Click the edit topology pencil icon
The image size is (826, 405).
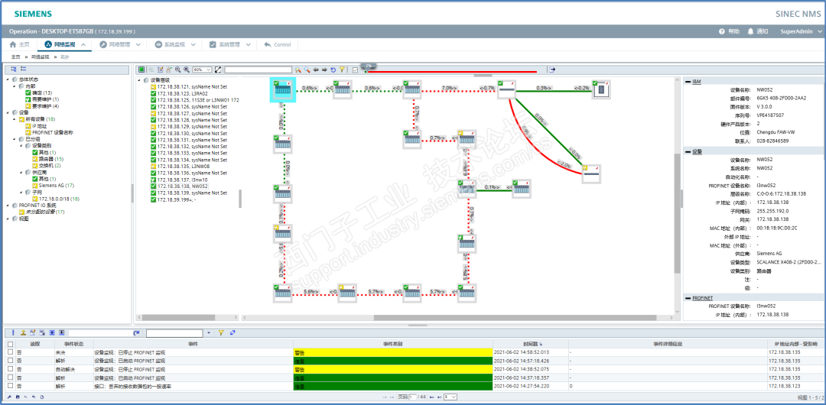pyautogui.click(x=160, y=70)
